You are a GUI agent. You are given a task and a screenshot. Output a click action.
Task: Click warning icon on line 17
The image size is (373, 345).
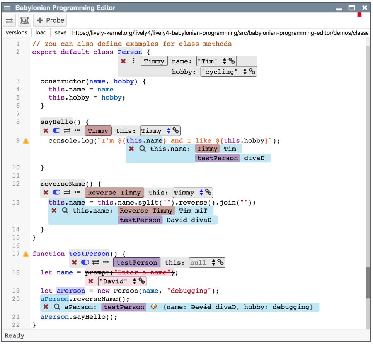26,254
